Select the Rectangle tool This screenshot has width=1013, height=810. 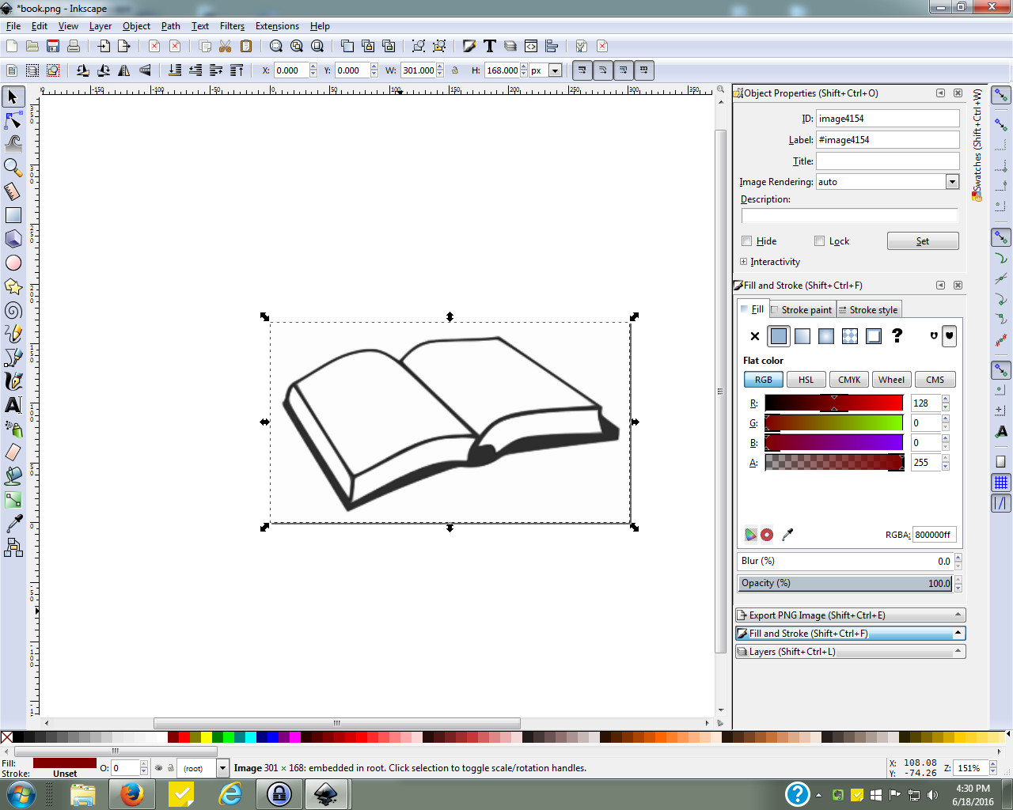[x=13, y=214]
